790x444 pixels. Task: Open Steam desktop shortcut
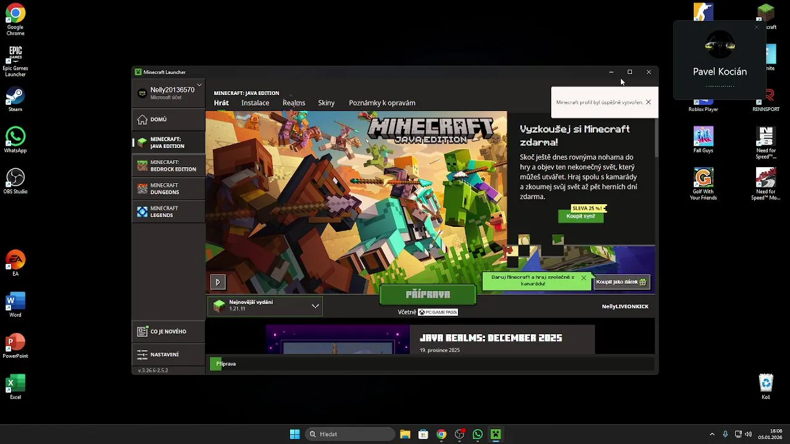point(15,100)
